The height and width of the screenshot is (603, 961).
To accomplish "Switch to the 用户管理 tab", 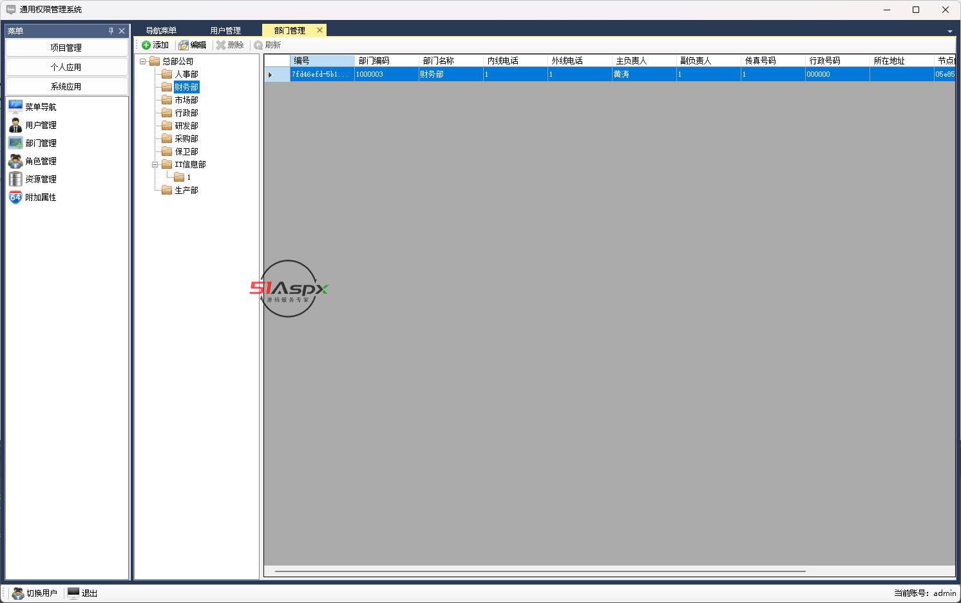I will click(x=225, y=30).
